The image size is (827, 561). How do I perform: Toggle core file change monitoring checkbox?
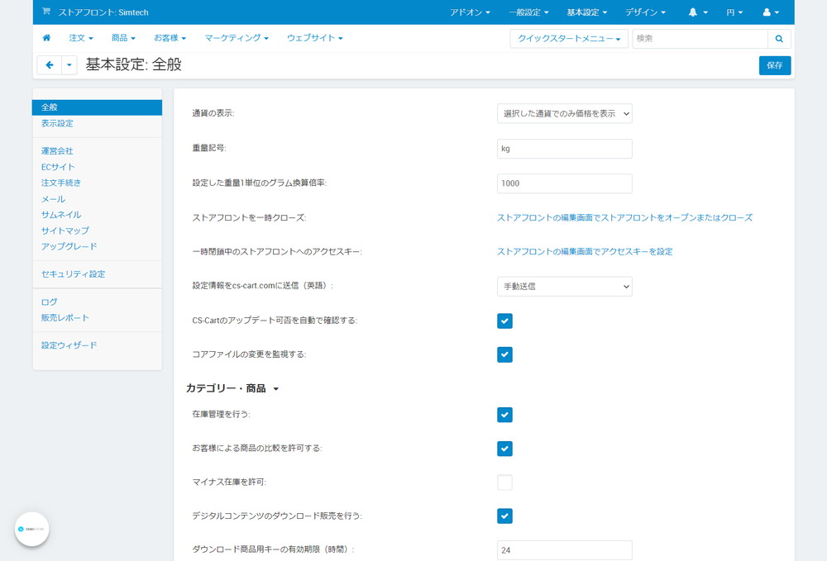pos(504,354)
